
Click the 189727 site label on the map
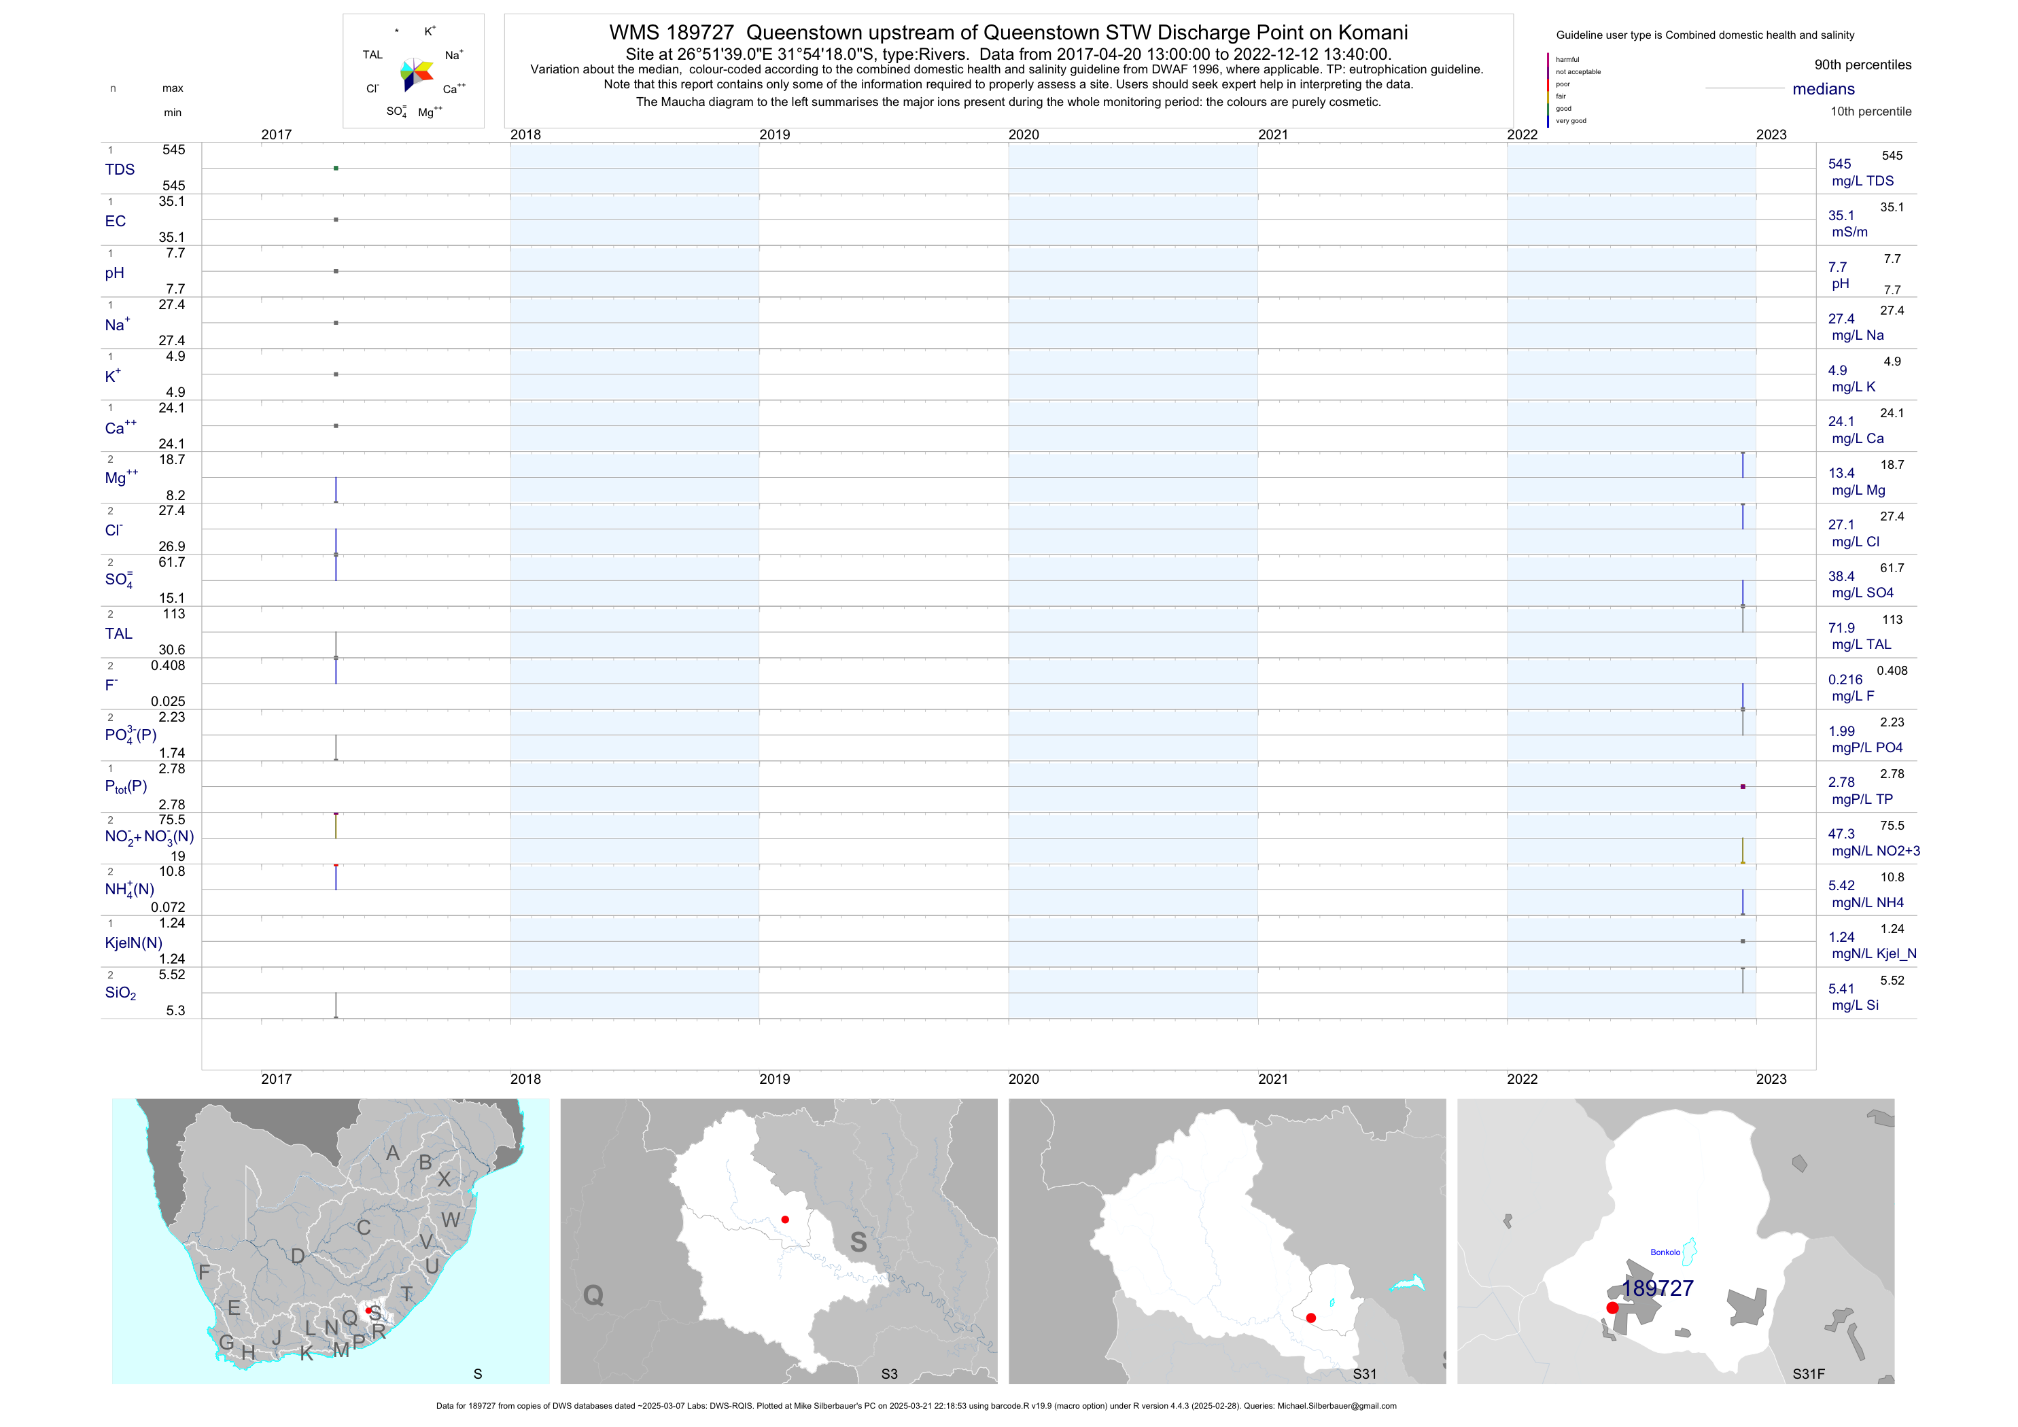tap(1657, 1288)
